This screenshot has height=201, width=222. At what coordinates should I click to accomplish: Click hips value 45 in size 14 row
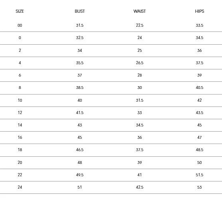(200, 125)
